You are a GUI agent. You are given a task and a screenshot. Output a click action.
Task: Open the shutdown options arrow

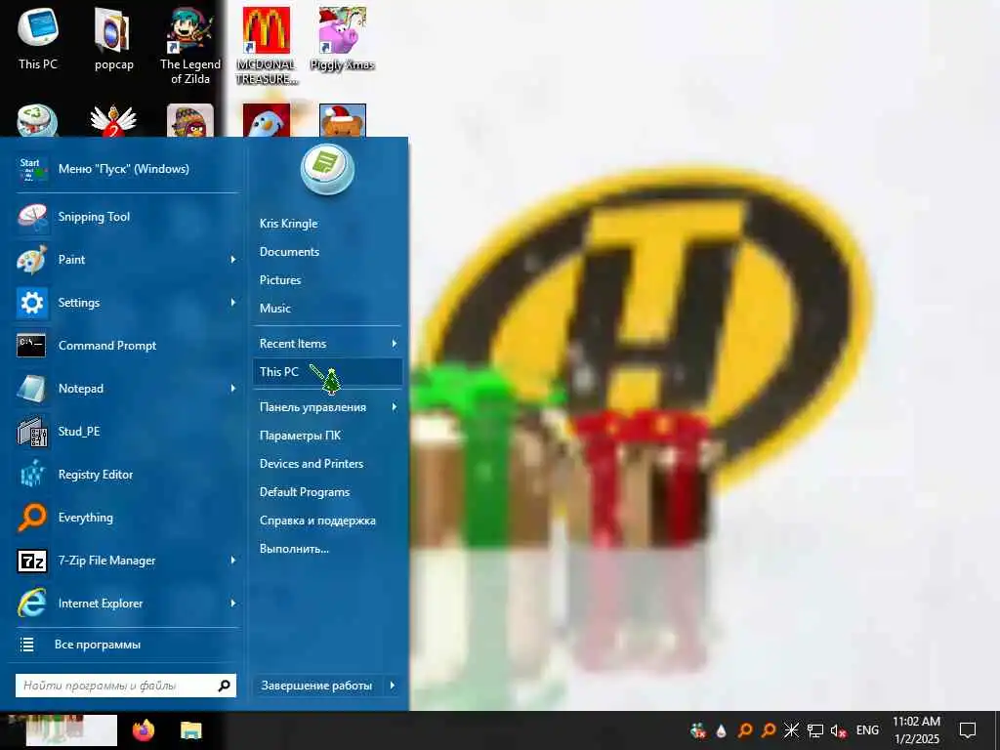point(393,686)
